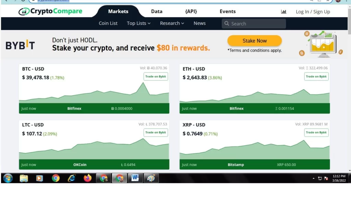351x197 pixels.
Task: Click the XRP change (0.71%)
Action: click(x=210, y=134)
